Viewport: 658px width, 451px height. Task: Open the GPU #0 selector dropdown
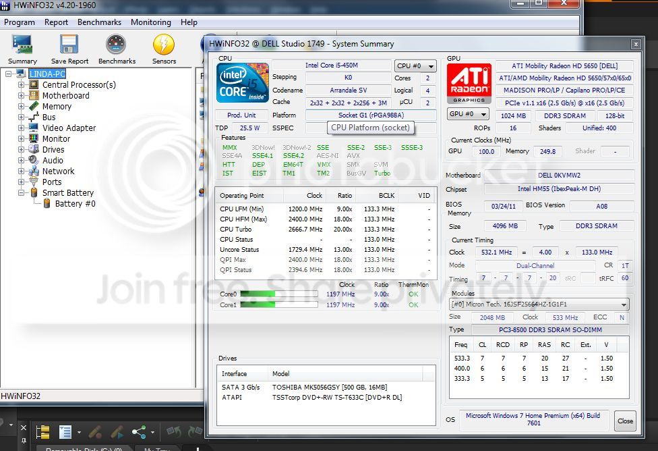point(468,114)
